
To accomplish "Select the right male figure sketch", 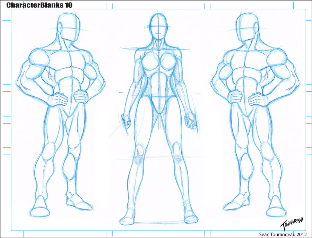I will click(x=255, y=115).
